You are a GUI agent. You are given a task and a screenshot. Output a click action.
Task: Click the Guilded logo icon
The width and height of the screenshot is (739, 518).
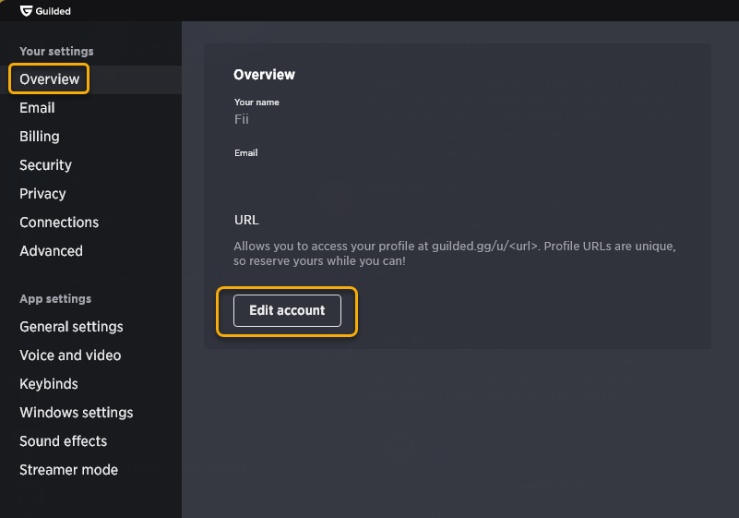[26, 11]
